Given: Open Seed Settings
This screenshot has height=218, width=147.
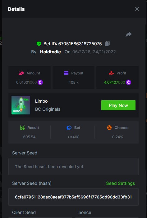Looking at the screenshot, I should (x=120, y=183).
